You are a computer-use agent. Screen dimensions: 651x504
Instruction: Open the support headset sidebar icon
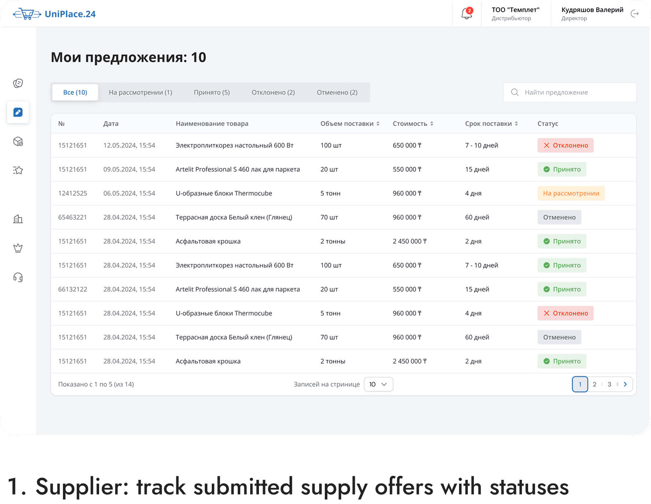[18, 277]
